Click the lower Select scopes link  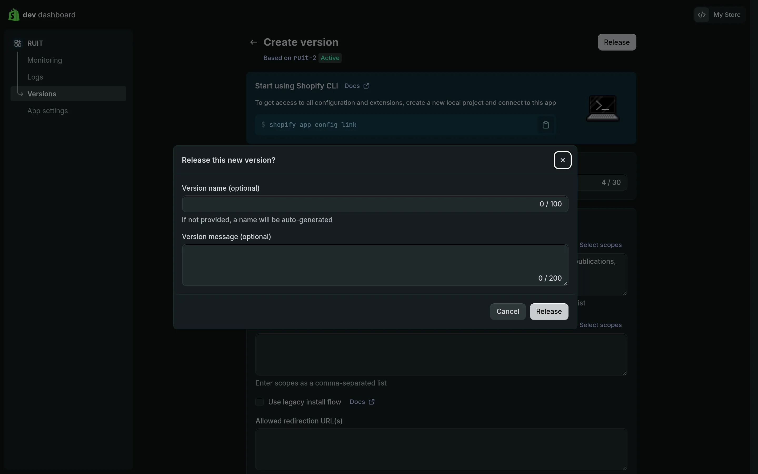[600, 325]
